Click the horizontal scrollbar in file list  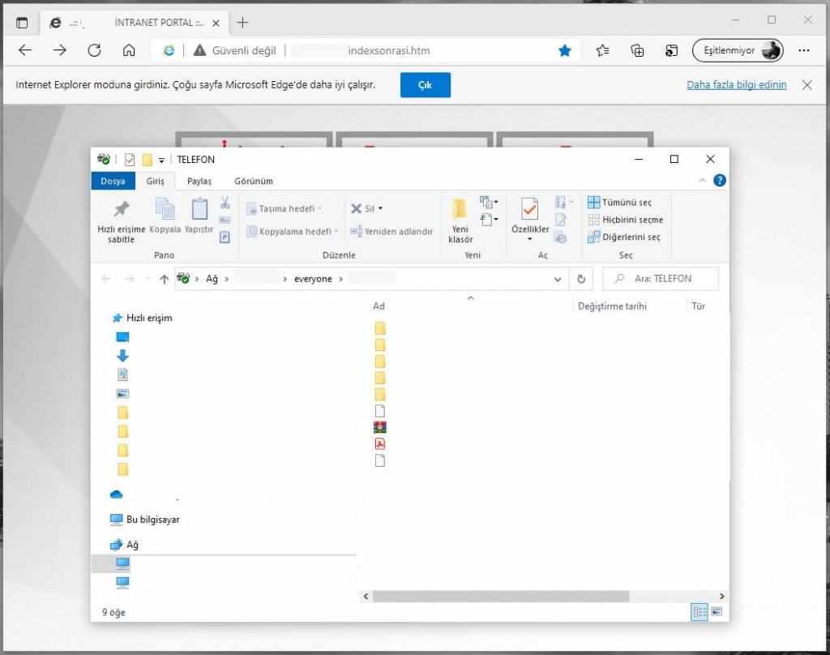coord(500,596)
